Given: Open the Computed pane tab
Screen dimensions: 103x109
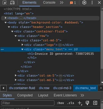Looking at the screenshot, I should tap(25, 95).
